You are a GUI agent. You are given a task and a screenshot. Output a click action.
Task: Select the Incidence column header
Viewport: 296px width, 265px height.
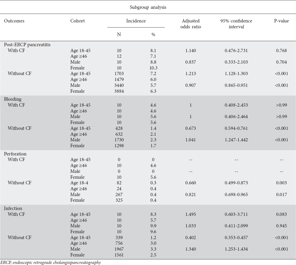[136, 21]
